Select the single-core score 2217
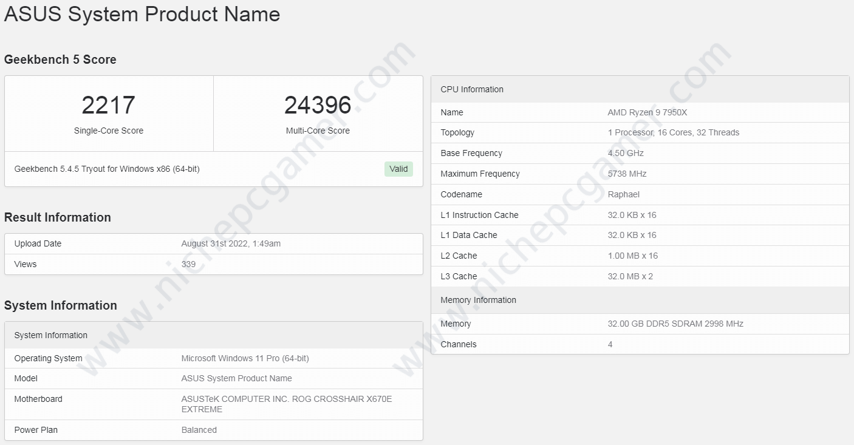 [x=109, y=105]
